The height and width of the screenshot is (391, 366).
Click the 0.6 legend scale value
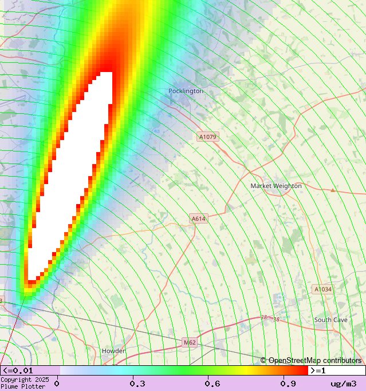pos(212,384)
